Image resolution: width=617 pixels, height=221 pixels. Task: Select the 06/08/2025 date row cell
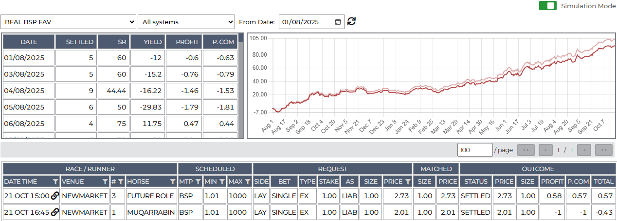coord(28,124)
